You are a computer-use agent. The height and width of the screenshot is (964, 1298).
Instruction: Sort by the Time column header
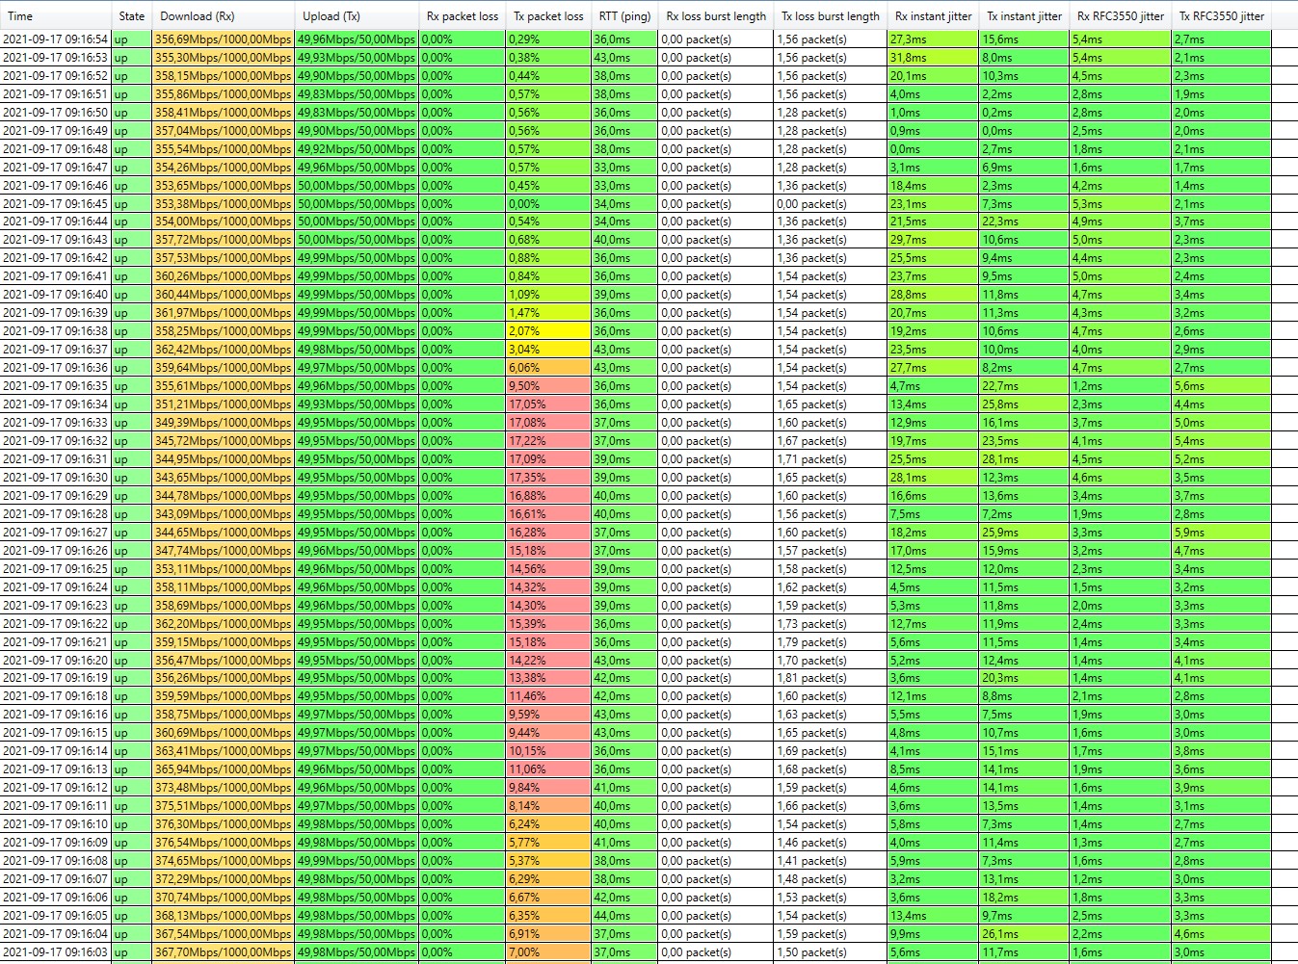56,16
